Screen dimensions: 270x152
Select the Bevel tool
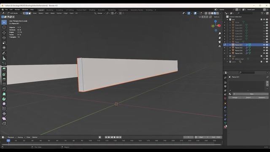click(4, 79)
